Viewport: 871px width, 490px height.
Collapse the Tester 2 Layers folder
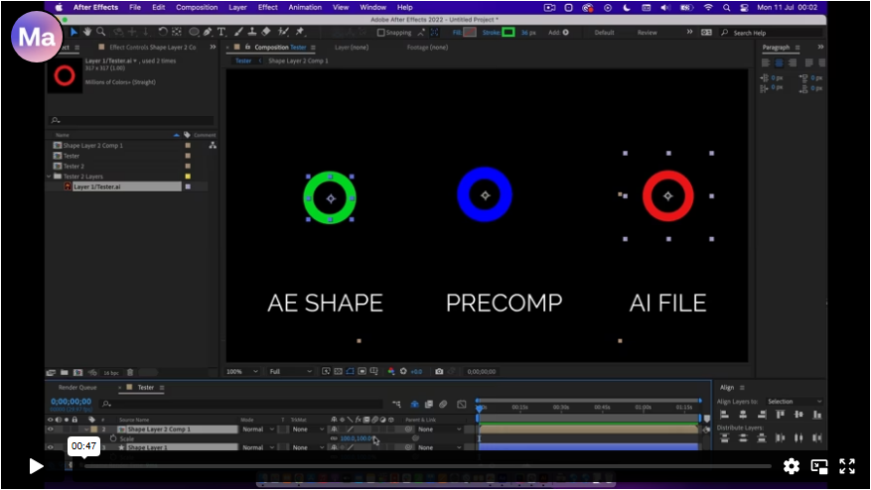pyautogui.click(x=49, y=177)
